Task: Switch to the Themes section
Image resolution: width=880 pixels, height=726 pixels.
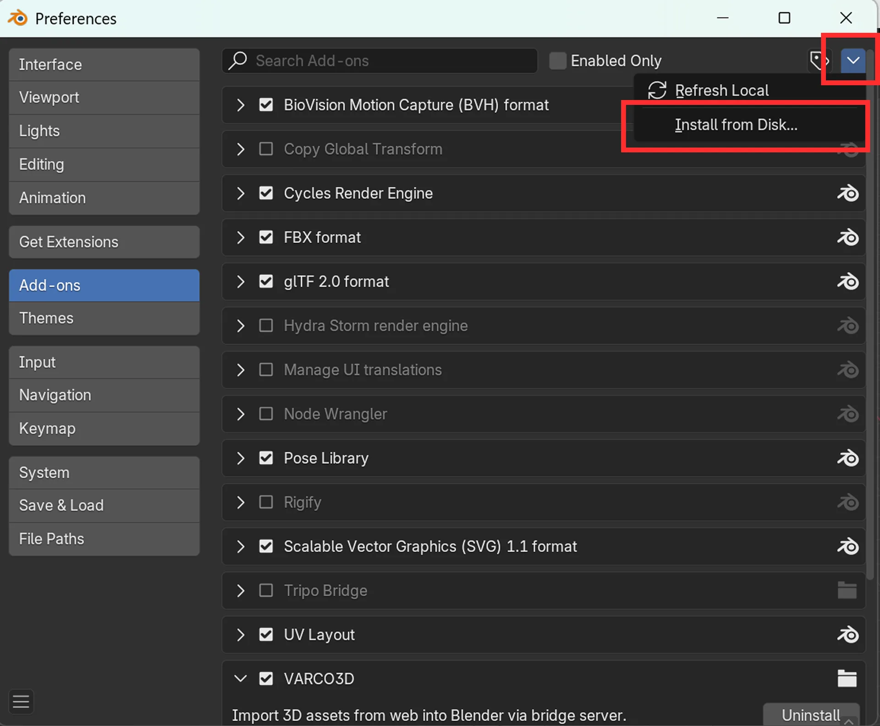Action: click(x=104, y=319)
